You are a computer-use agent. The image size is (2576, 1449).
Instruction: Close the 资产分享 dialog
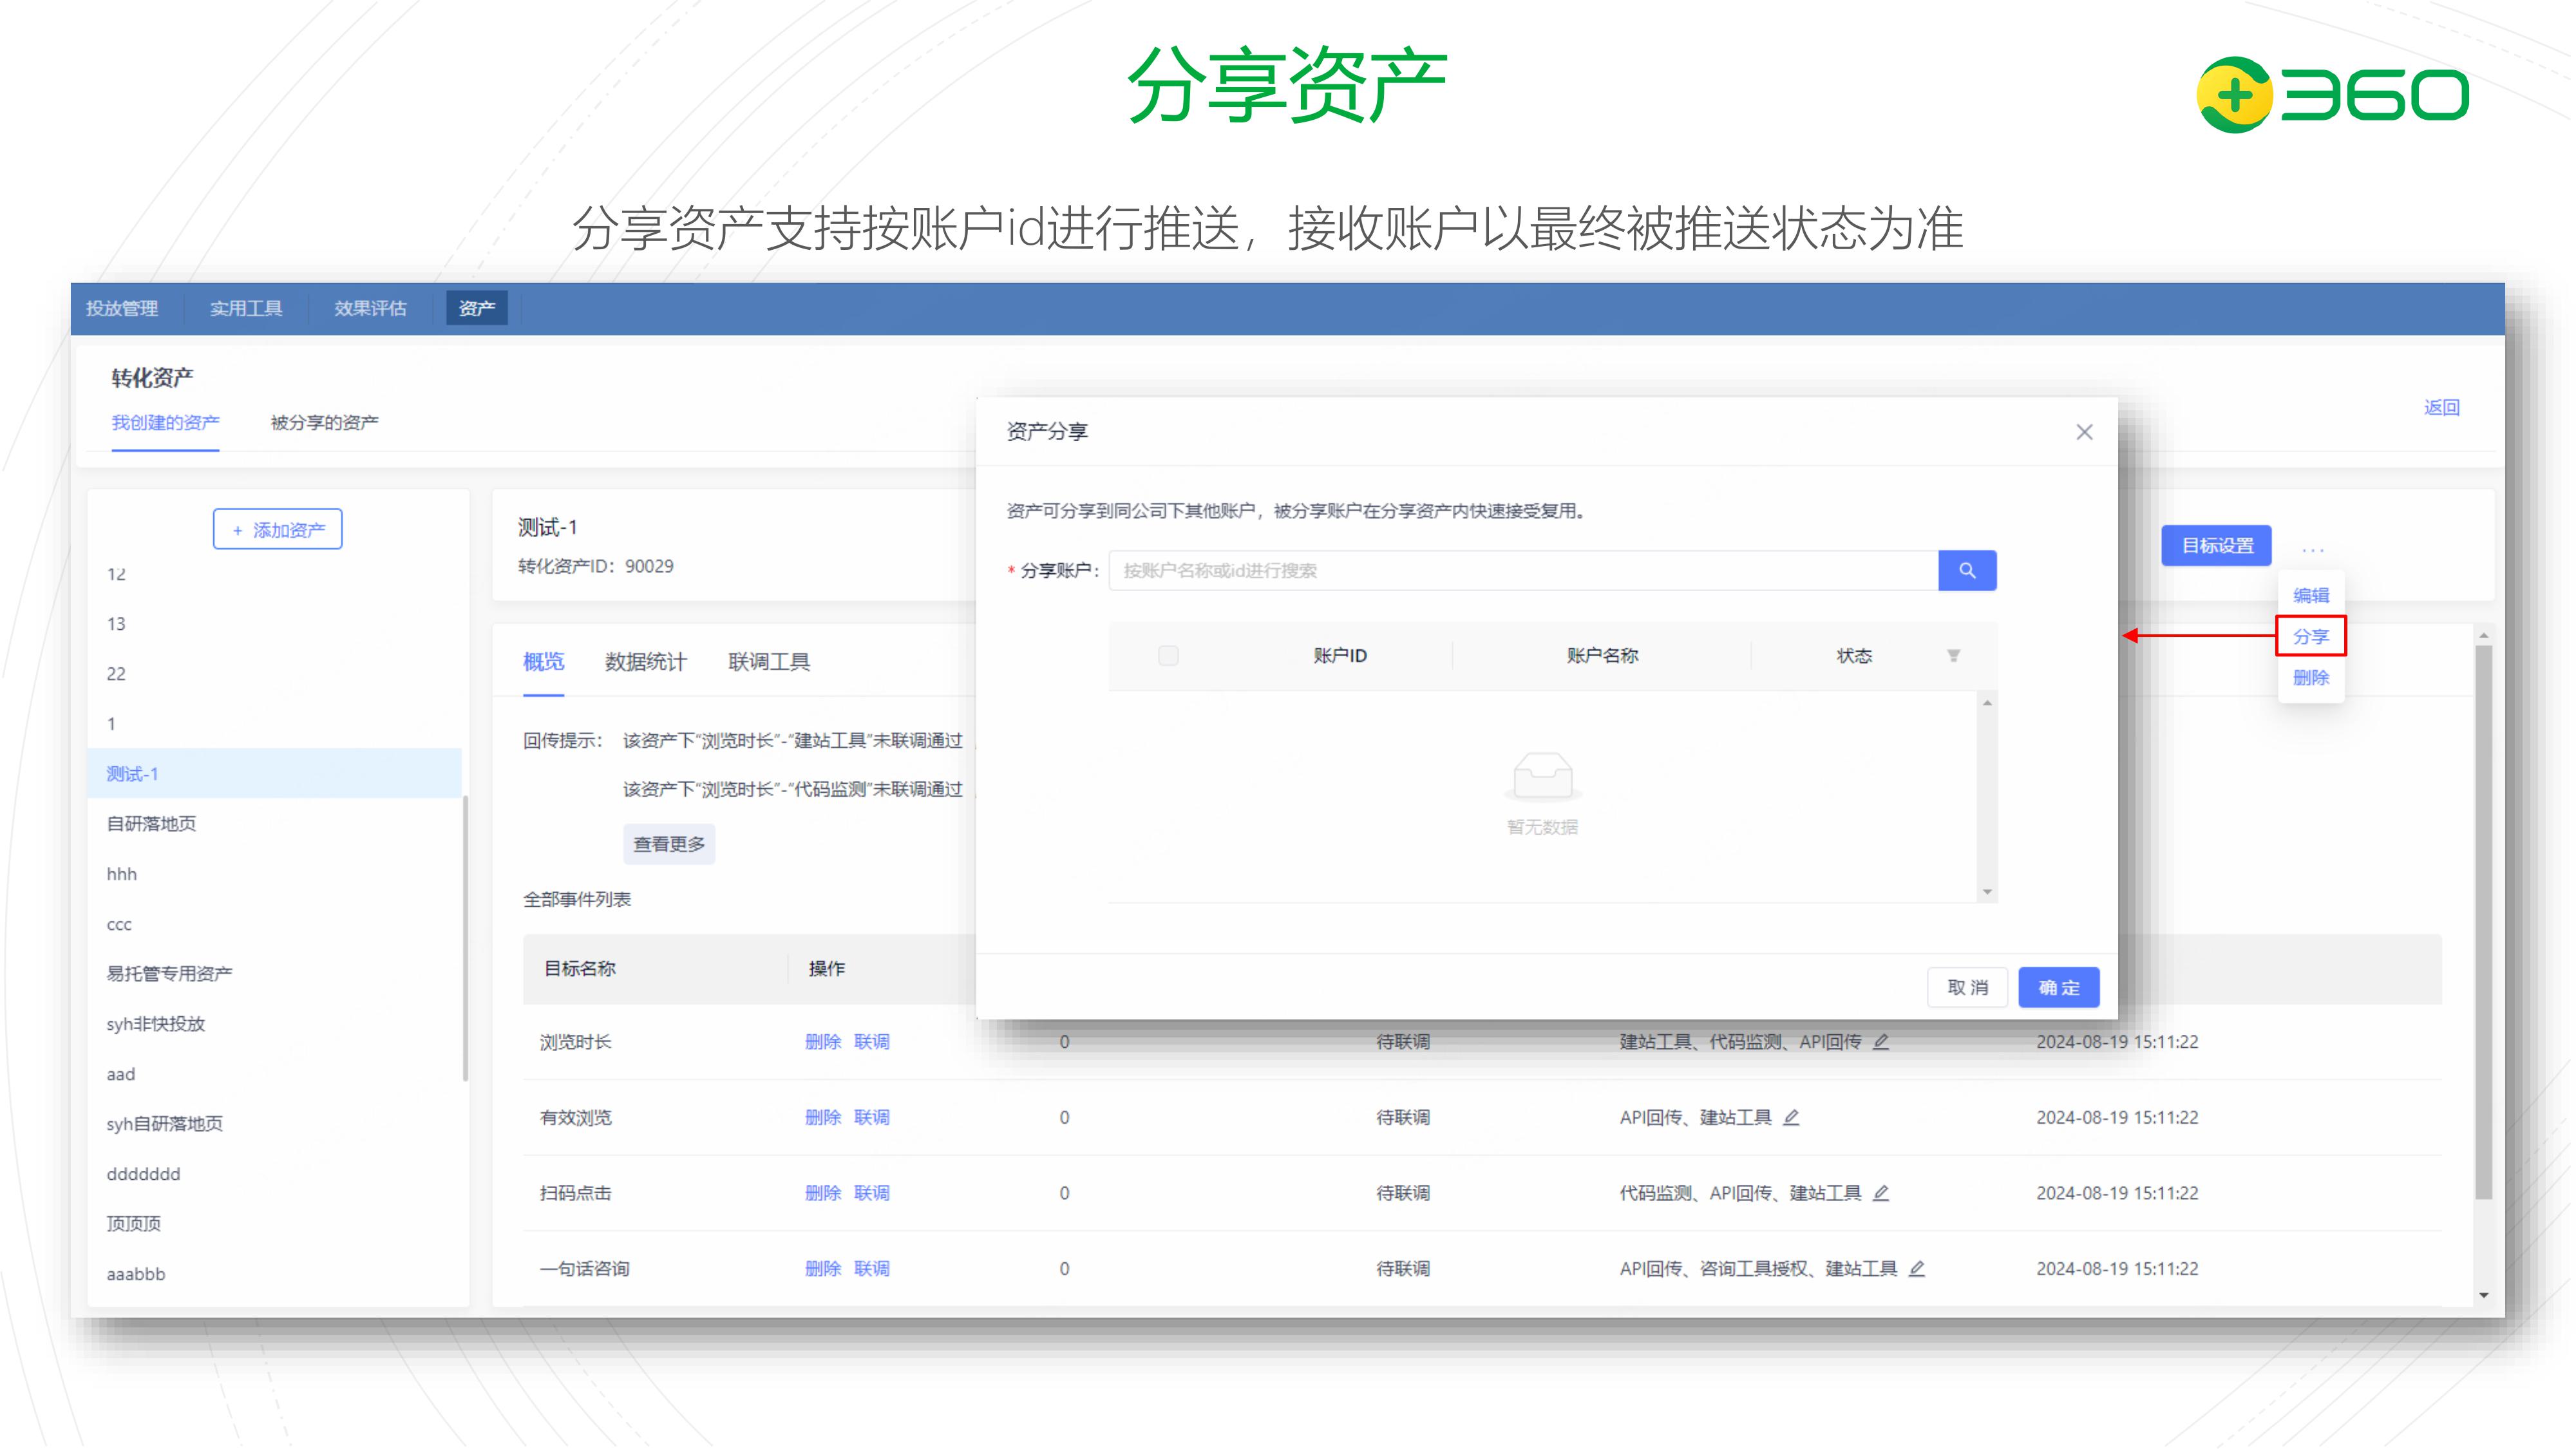click(x=2083, y=432)
